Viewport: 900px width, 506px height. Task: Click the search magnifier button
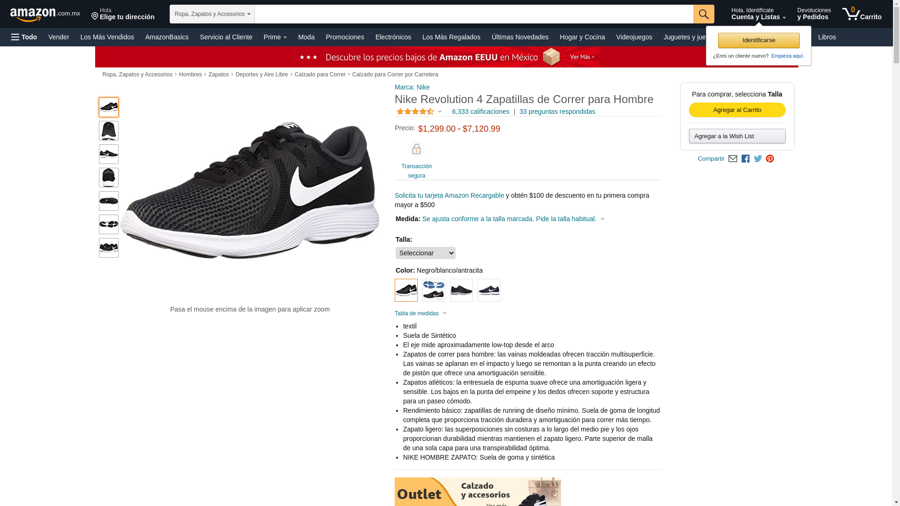click(x=704, y=14)
